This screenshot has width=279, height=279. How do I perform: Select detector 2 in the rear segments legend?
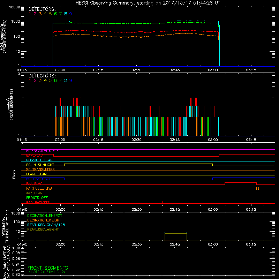tap(35, 81)
